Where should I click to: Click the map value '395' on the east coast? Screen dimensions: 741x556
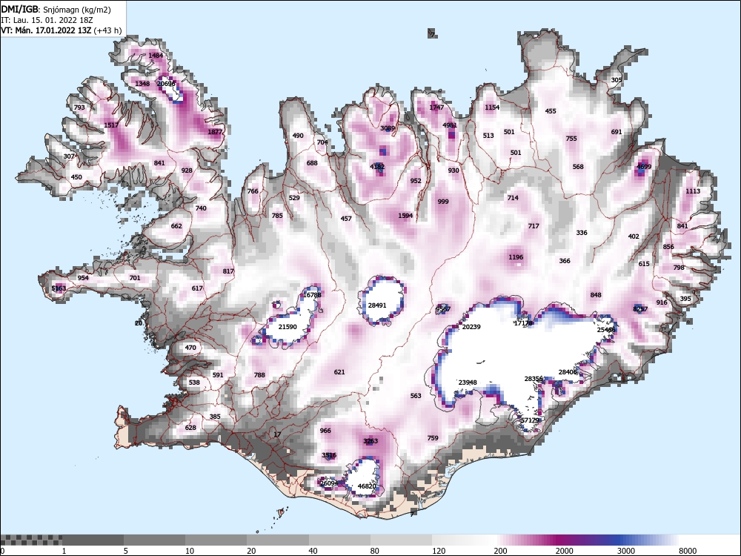pos(685,299)
